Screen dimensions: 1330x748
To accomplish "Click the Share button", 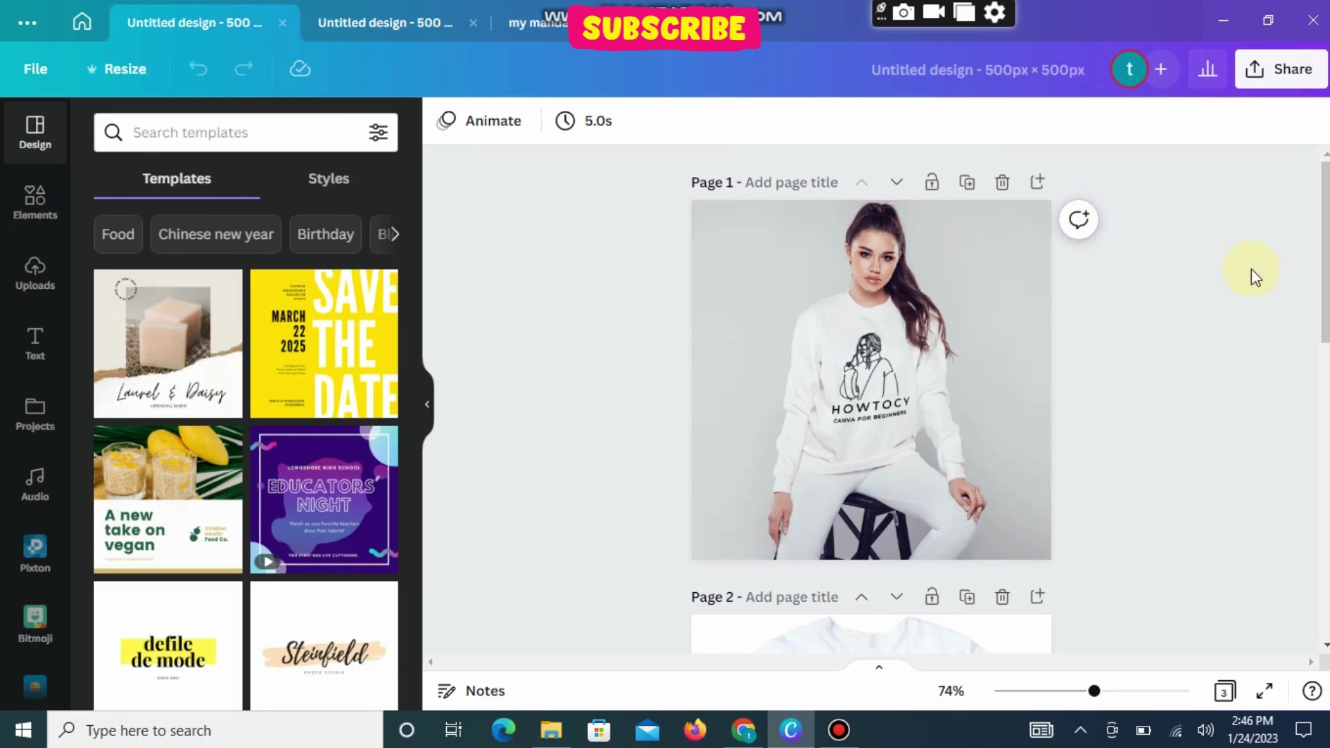I will pyautogui.click(x=1280, y=69).
